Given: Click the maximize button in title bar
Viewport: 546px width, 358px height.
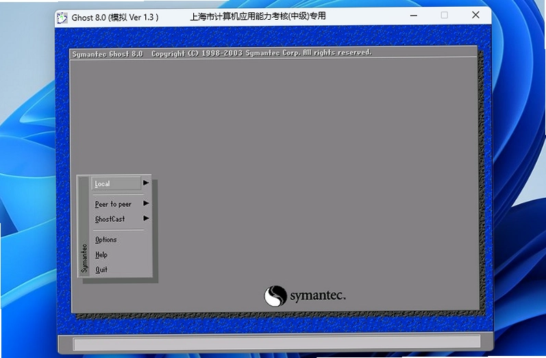Looking at the screenshot, I should [445, 15].
